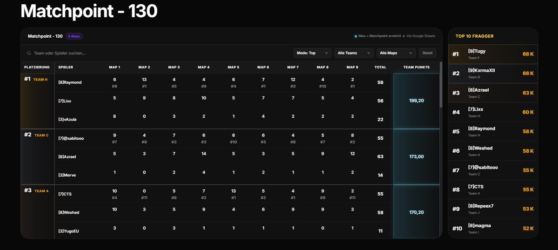The image size is (558, 250).
Task: Click team points value 199,20
Action: (x=416, y=101)
